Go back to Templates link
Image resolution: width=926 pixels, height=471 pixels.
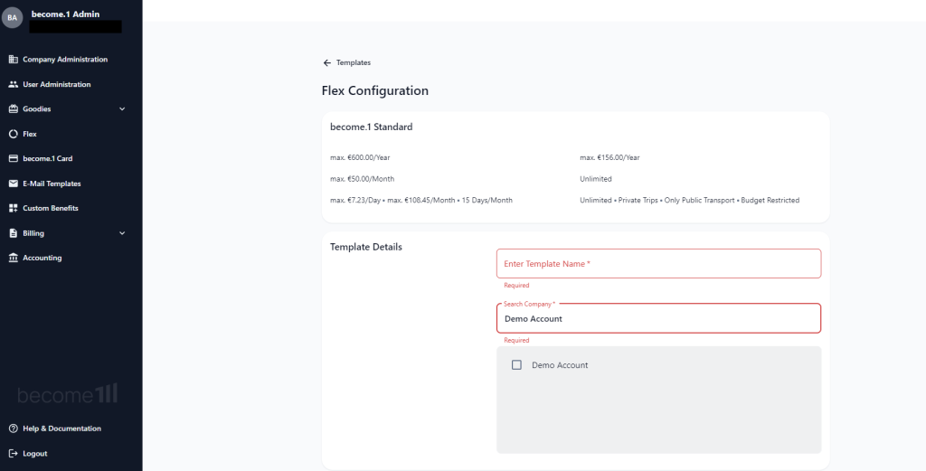pos(354,62)
